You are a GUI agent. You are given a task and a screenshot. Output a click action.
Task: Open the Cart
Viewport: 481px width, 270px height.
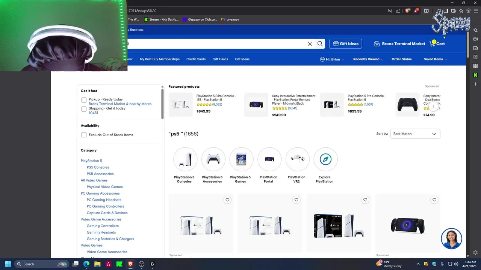click(437, 43)
